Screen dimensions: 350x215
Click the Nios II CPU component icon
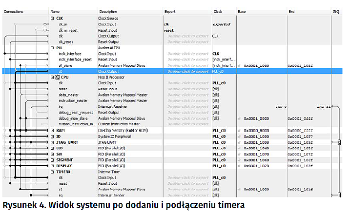57,77
